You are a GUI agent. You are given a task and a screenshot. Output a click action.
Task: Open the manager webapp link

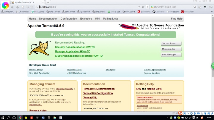[x=64, y=89]
